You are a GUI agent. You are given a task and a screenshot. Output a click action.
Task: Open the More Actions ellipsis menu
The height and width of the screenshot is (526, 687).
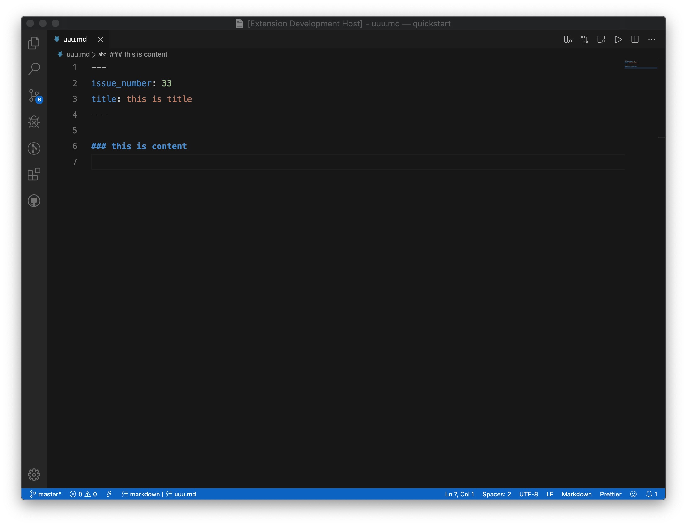651,40
